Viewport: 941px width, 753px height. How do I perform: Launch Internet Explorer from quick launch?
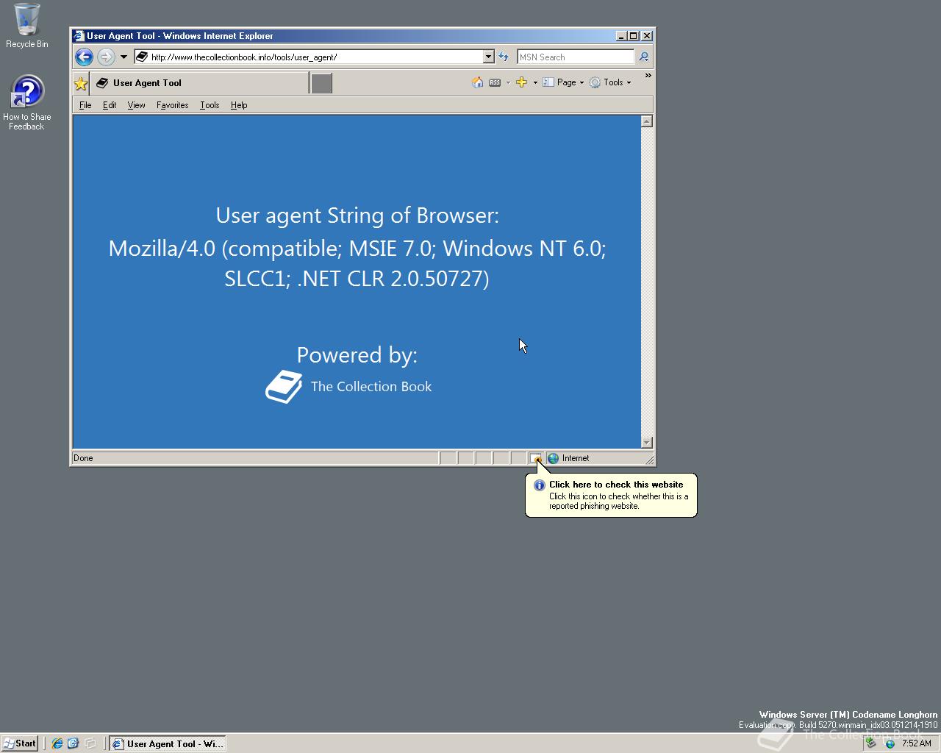click(x=57, y=743)
